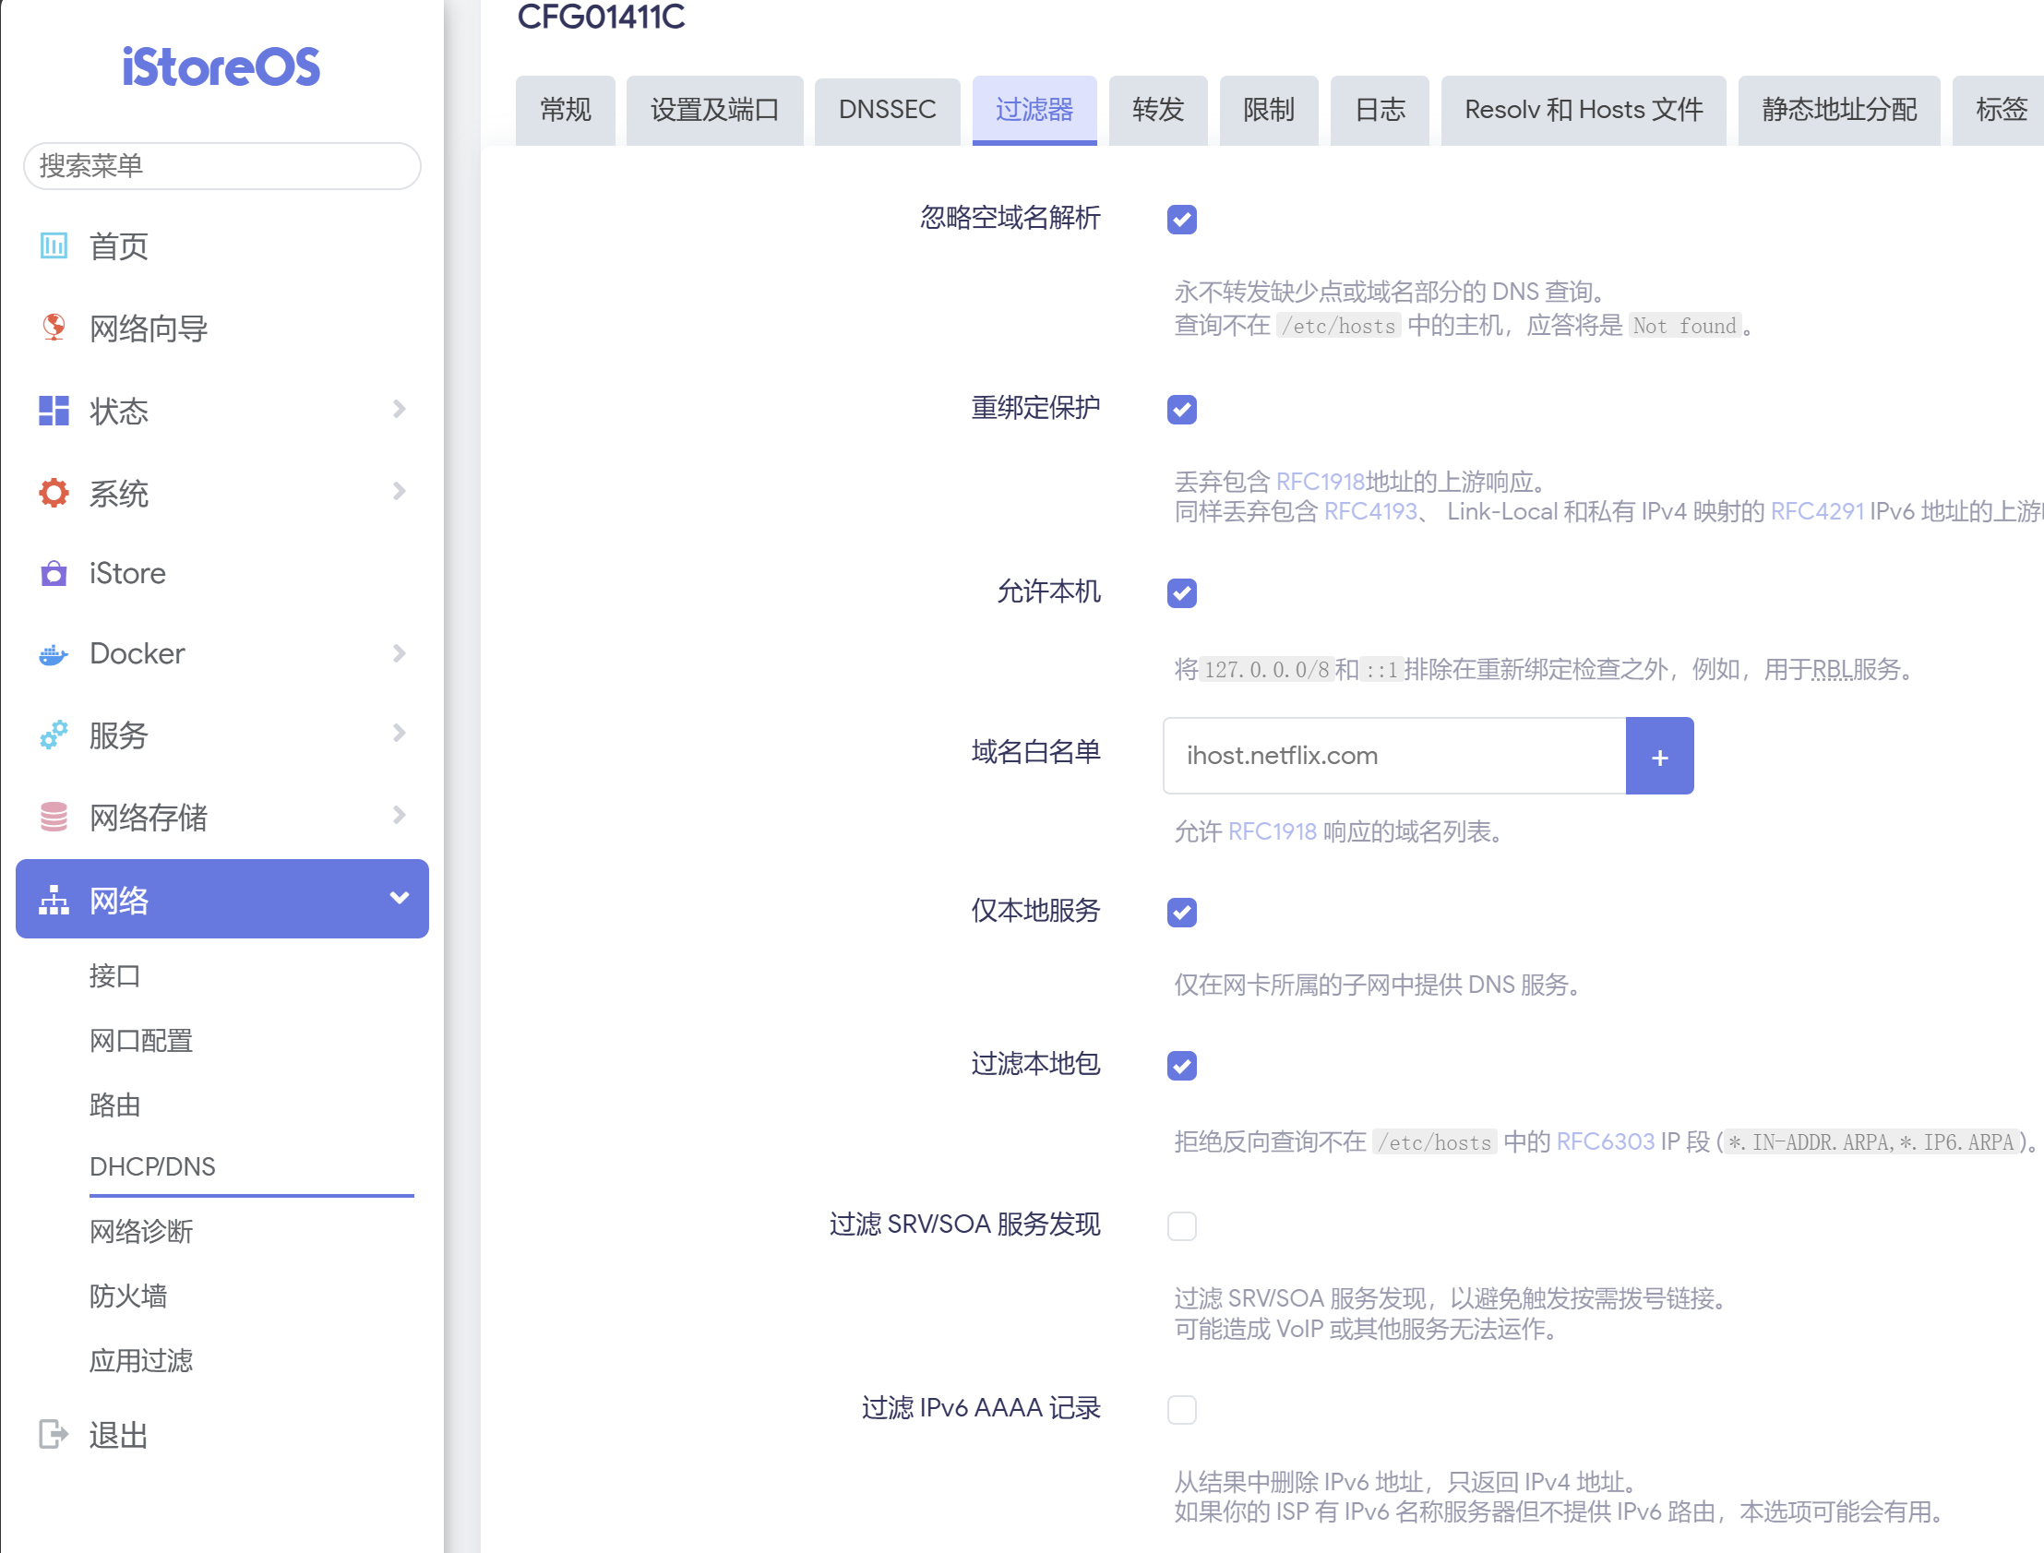Open iStore shopping bag icon
2044x1553 pixels.
pyautogui.click(x=54, y=573)
